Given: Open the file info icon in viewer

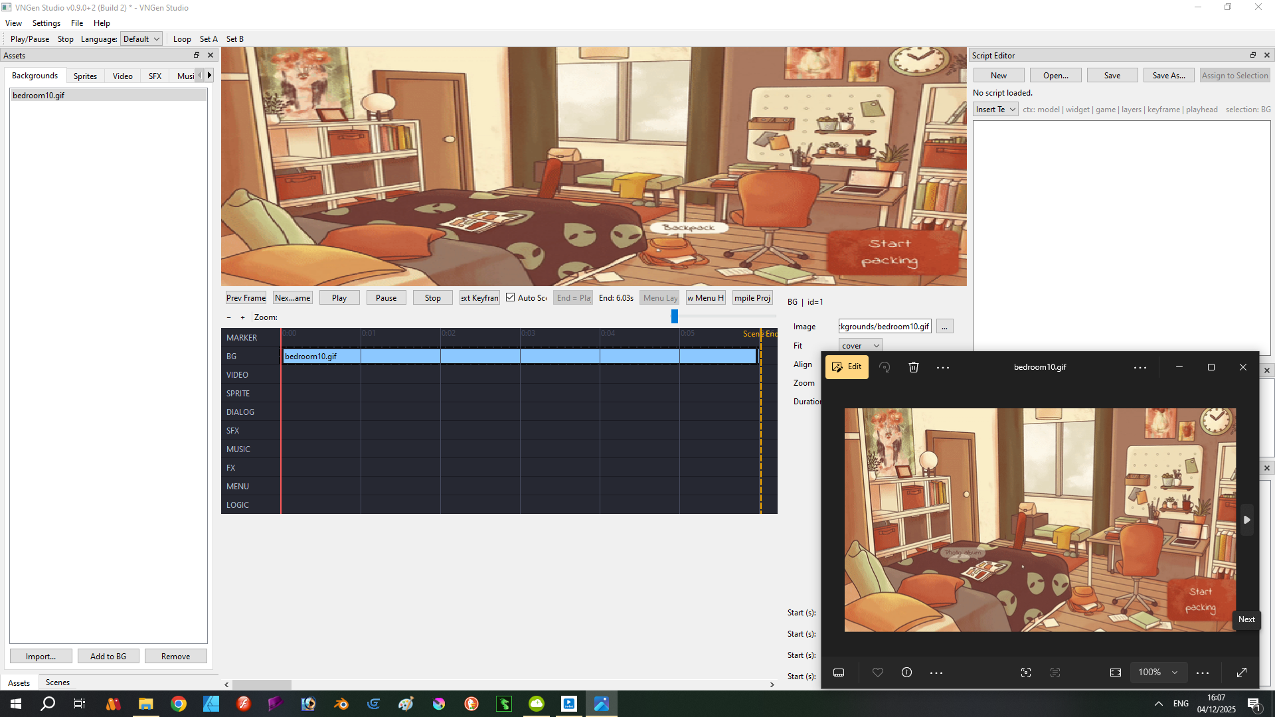Looking at the screenshot, I should [906, 673].
